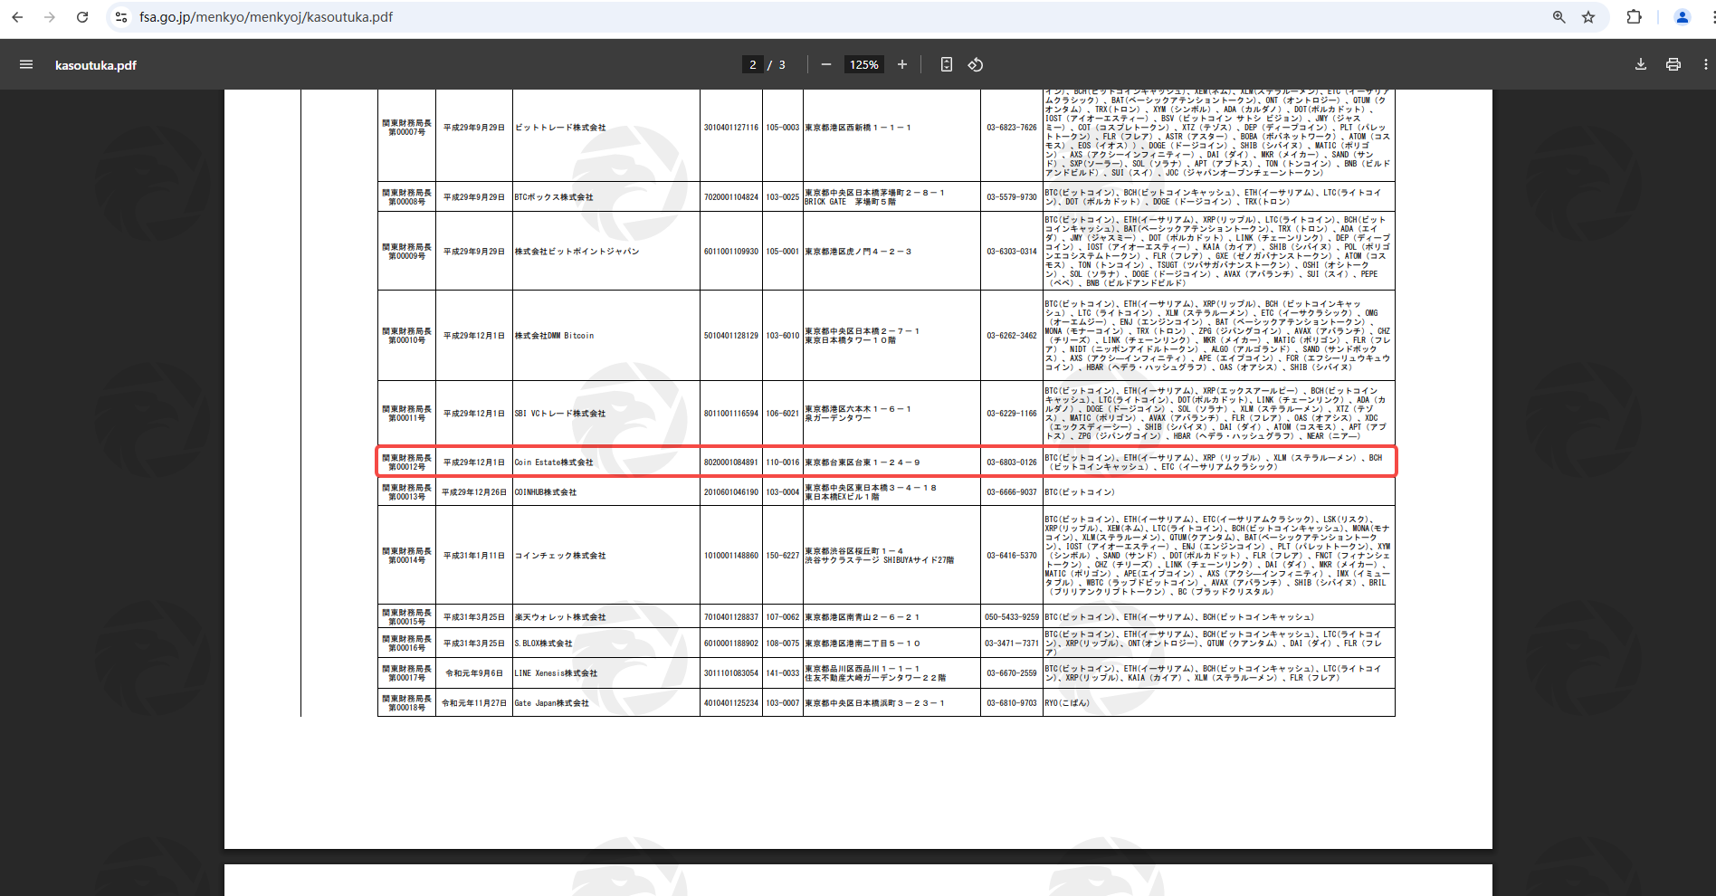Open the PDF viewer more actions menu
Screen dimensions: 1716x896
point(1706,64)
